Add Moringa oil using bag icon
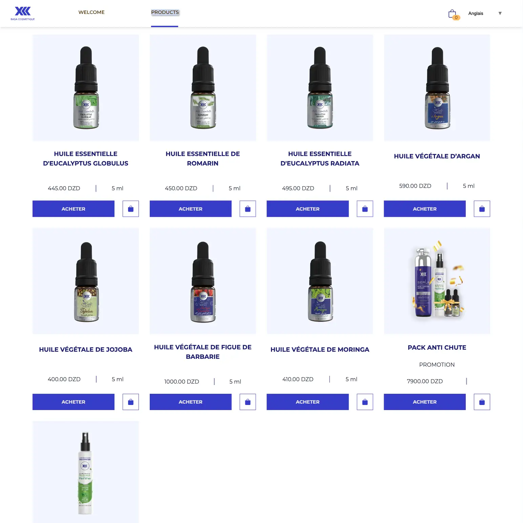Viewport: 523px width, 523px height. (365, 402)
